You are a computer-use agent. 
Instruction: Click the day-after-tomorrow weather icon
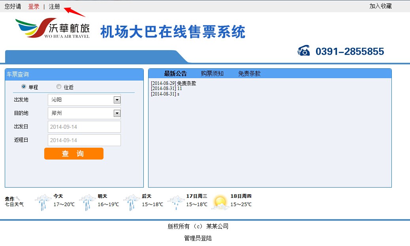pos(131,202)
